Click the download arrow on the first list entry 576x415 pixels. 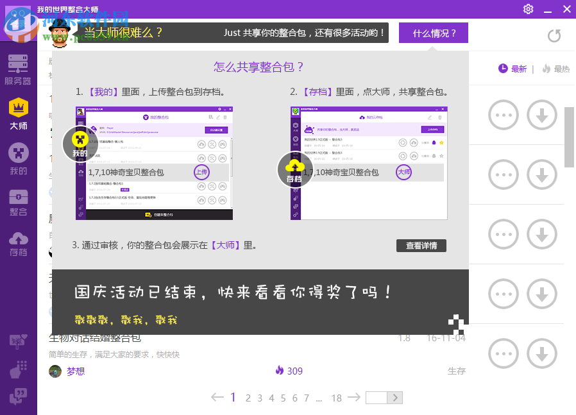tap(542, 115)
